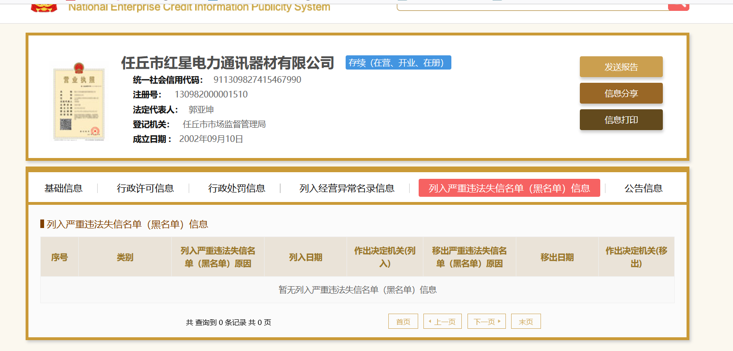Click the 类别 column header
The width and height of the screenshot is (733, 351).
[125, 257]
